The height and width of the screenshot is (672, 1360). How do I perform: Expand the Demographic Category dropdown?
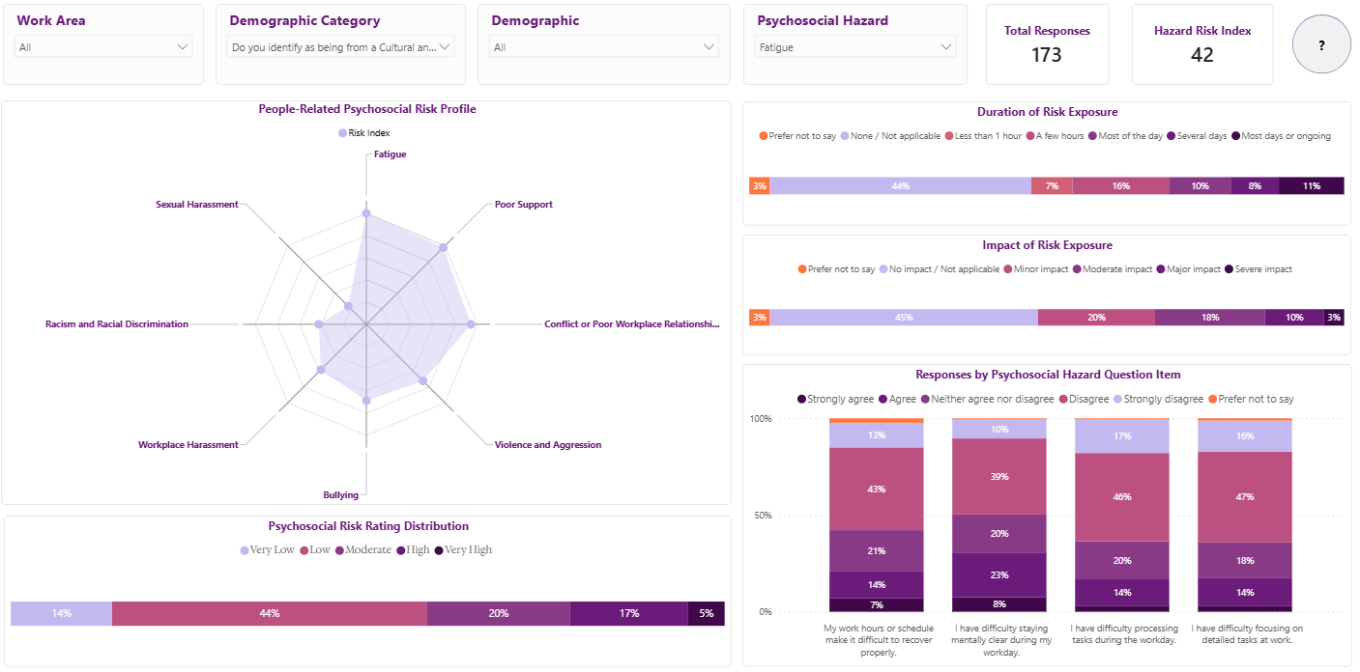[340, 46]
